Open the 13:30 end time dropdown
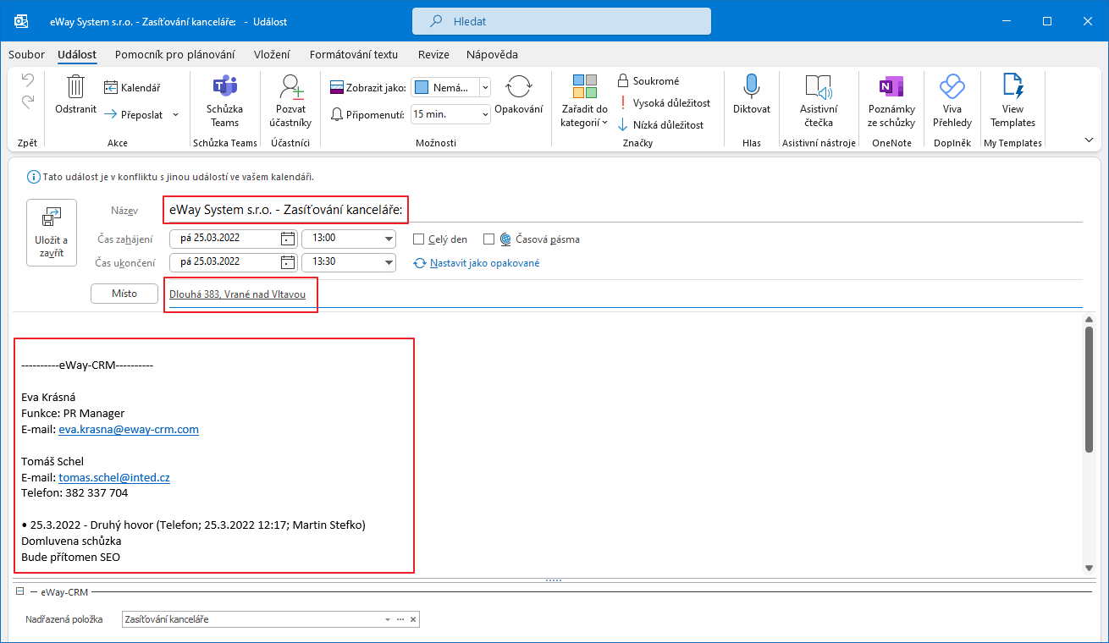Screen dimensions: 1109x643 click(389, 262)
